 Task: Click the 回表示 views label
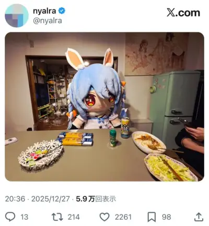pyautogui.click(x=106, y=199)
